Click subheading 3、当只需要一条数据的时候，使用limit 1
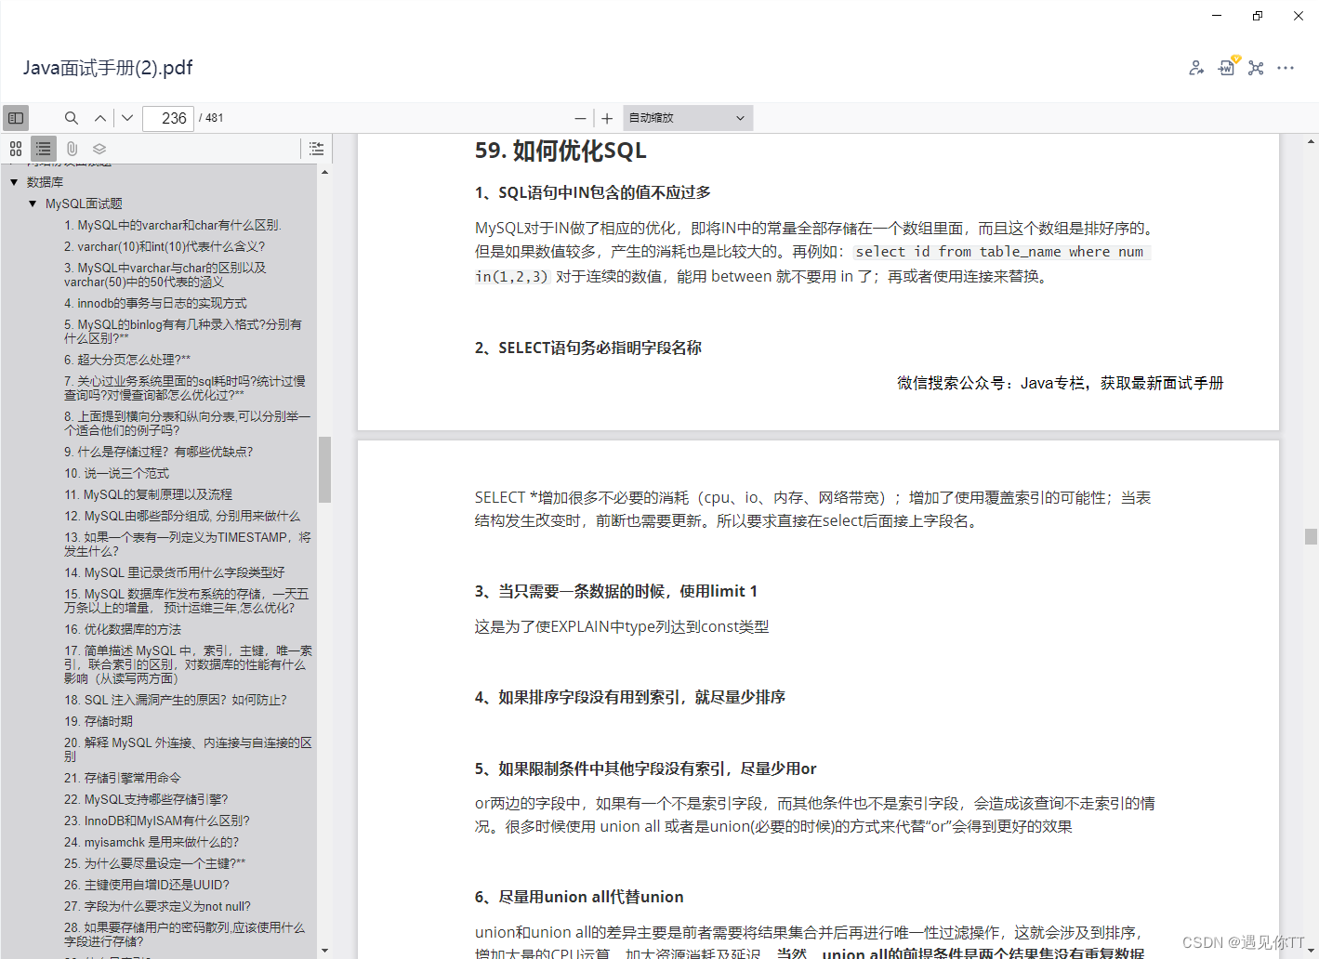Viewport: 1319px width, 959px height. tap(616, 591)
